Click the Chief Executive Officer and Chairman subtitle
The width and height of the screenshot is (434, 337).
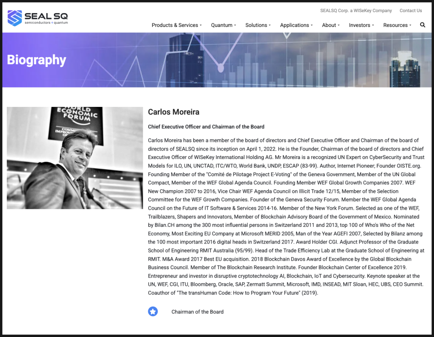point(206,127)
